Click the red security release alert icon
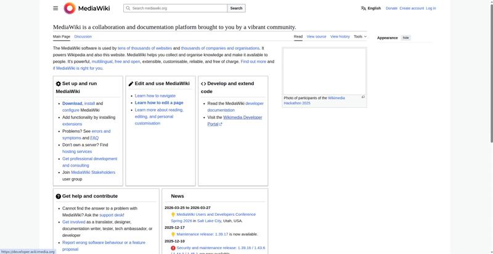 (x=173, y=248)
